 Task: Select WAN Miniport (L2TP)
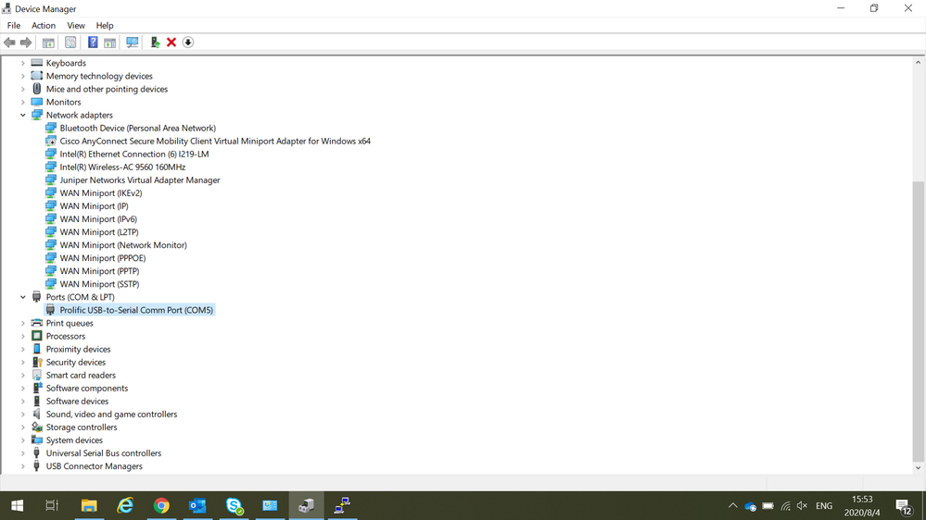coord(98,232)
